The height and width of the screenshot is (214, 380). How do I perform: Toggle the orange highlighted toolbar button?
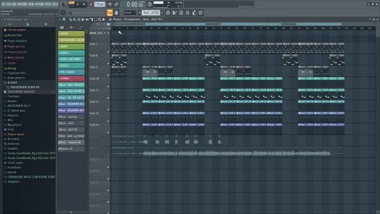(x=109, y=12)
